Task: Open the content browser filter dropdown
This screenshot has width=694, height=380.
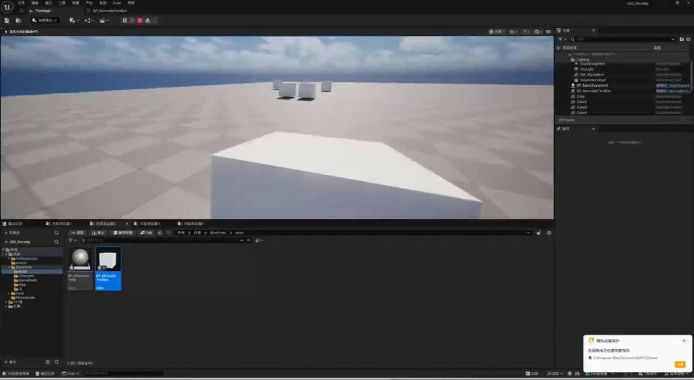Action: pyautogui.click(x=72, y=240)
